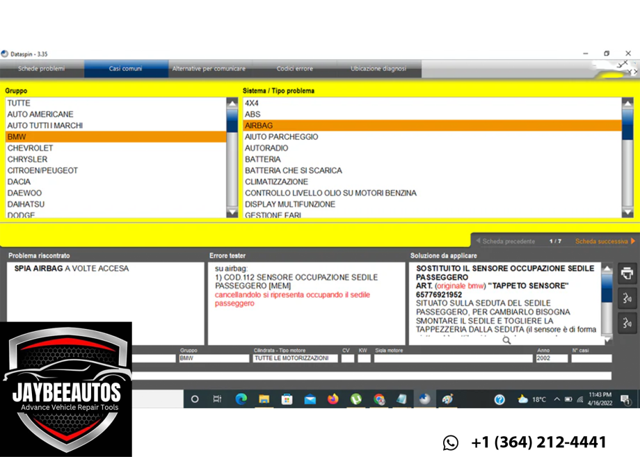Click the Soluzione text scroll-up arrow
This screenshot has height=457, width=640.
tap(607, 268)
